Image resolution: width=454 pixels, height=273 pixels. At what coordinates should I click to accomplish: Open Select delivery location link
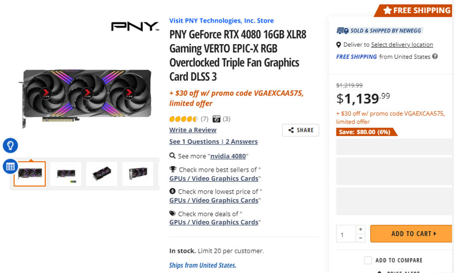(x=402, y=44)
